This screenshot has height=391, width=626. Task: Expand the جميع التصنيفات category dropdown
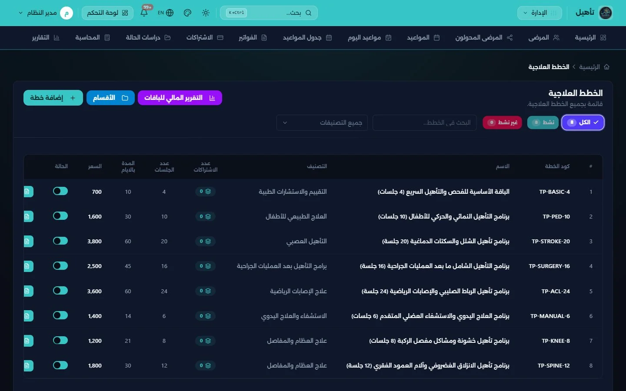pos(322,123)
